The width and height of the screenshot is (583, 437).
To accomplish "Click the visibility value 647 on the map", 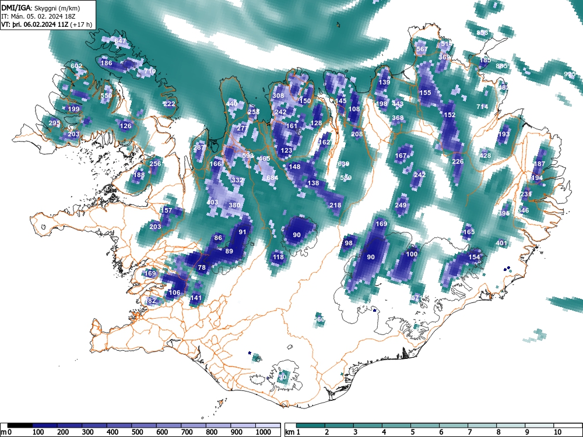I will tap(120, 41).
